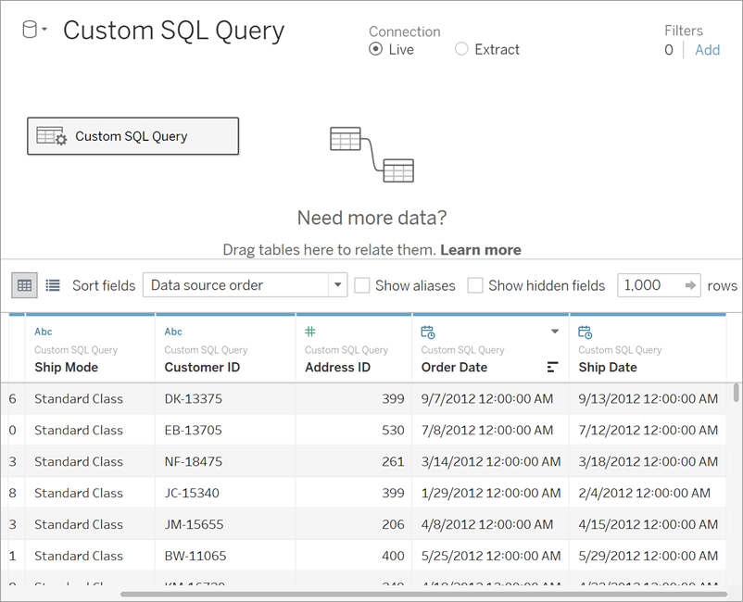Click the Add filters link
Image resolution: width=743 pixels, height=602 pixels.
[707, 50]
